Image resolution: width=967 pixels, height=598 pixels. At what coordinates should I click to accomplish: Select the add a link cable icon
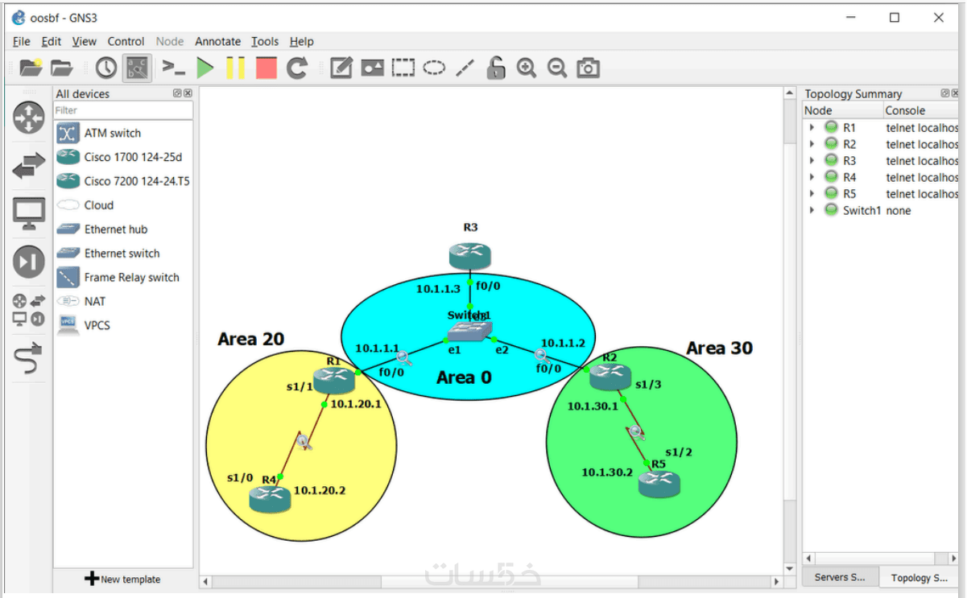pyautogui.click(x=29, y=360)
